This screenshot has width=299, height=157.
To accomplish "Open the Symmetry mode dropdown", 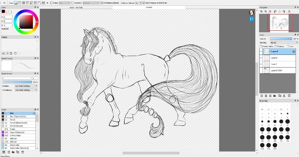I will pyautogui.click(x=91, y=3).
